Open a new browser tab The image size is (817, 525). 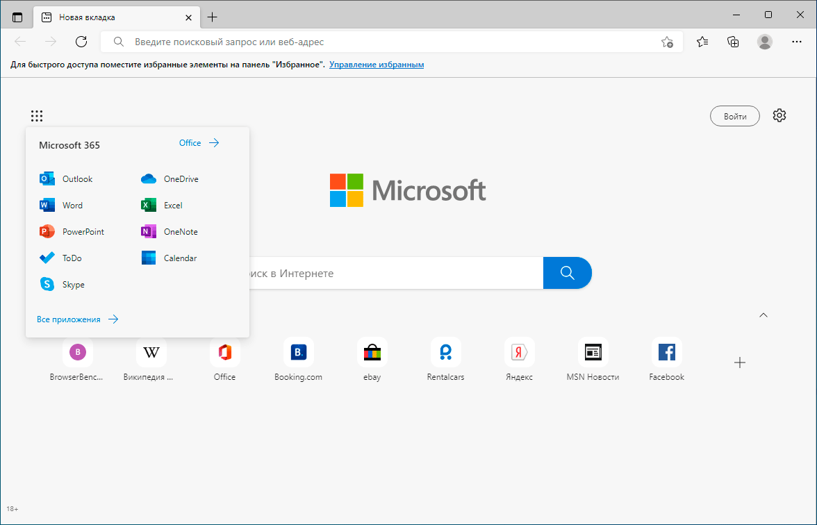pos(213,17)
